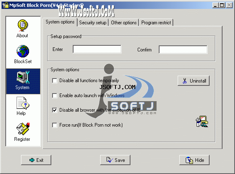
Task: Click the Uninstall button
Action: 193,81
